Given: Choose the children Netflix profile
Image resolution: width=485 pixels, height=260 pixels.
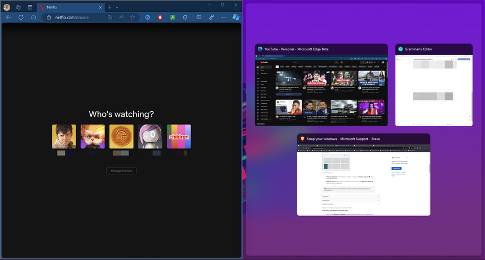Looking at the screenshot, I should [179, 136].
